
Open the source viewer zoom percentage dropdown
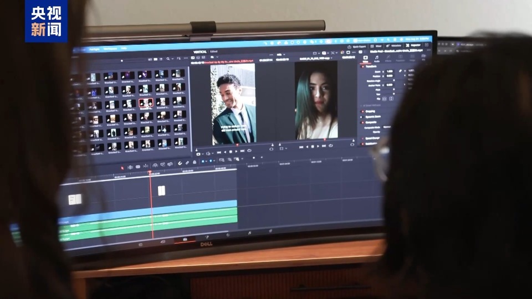(280, 55)
